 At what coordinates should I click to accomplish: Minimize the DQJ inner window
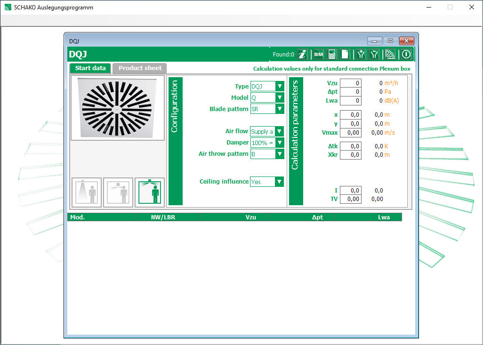tap(375, 41)
